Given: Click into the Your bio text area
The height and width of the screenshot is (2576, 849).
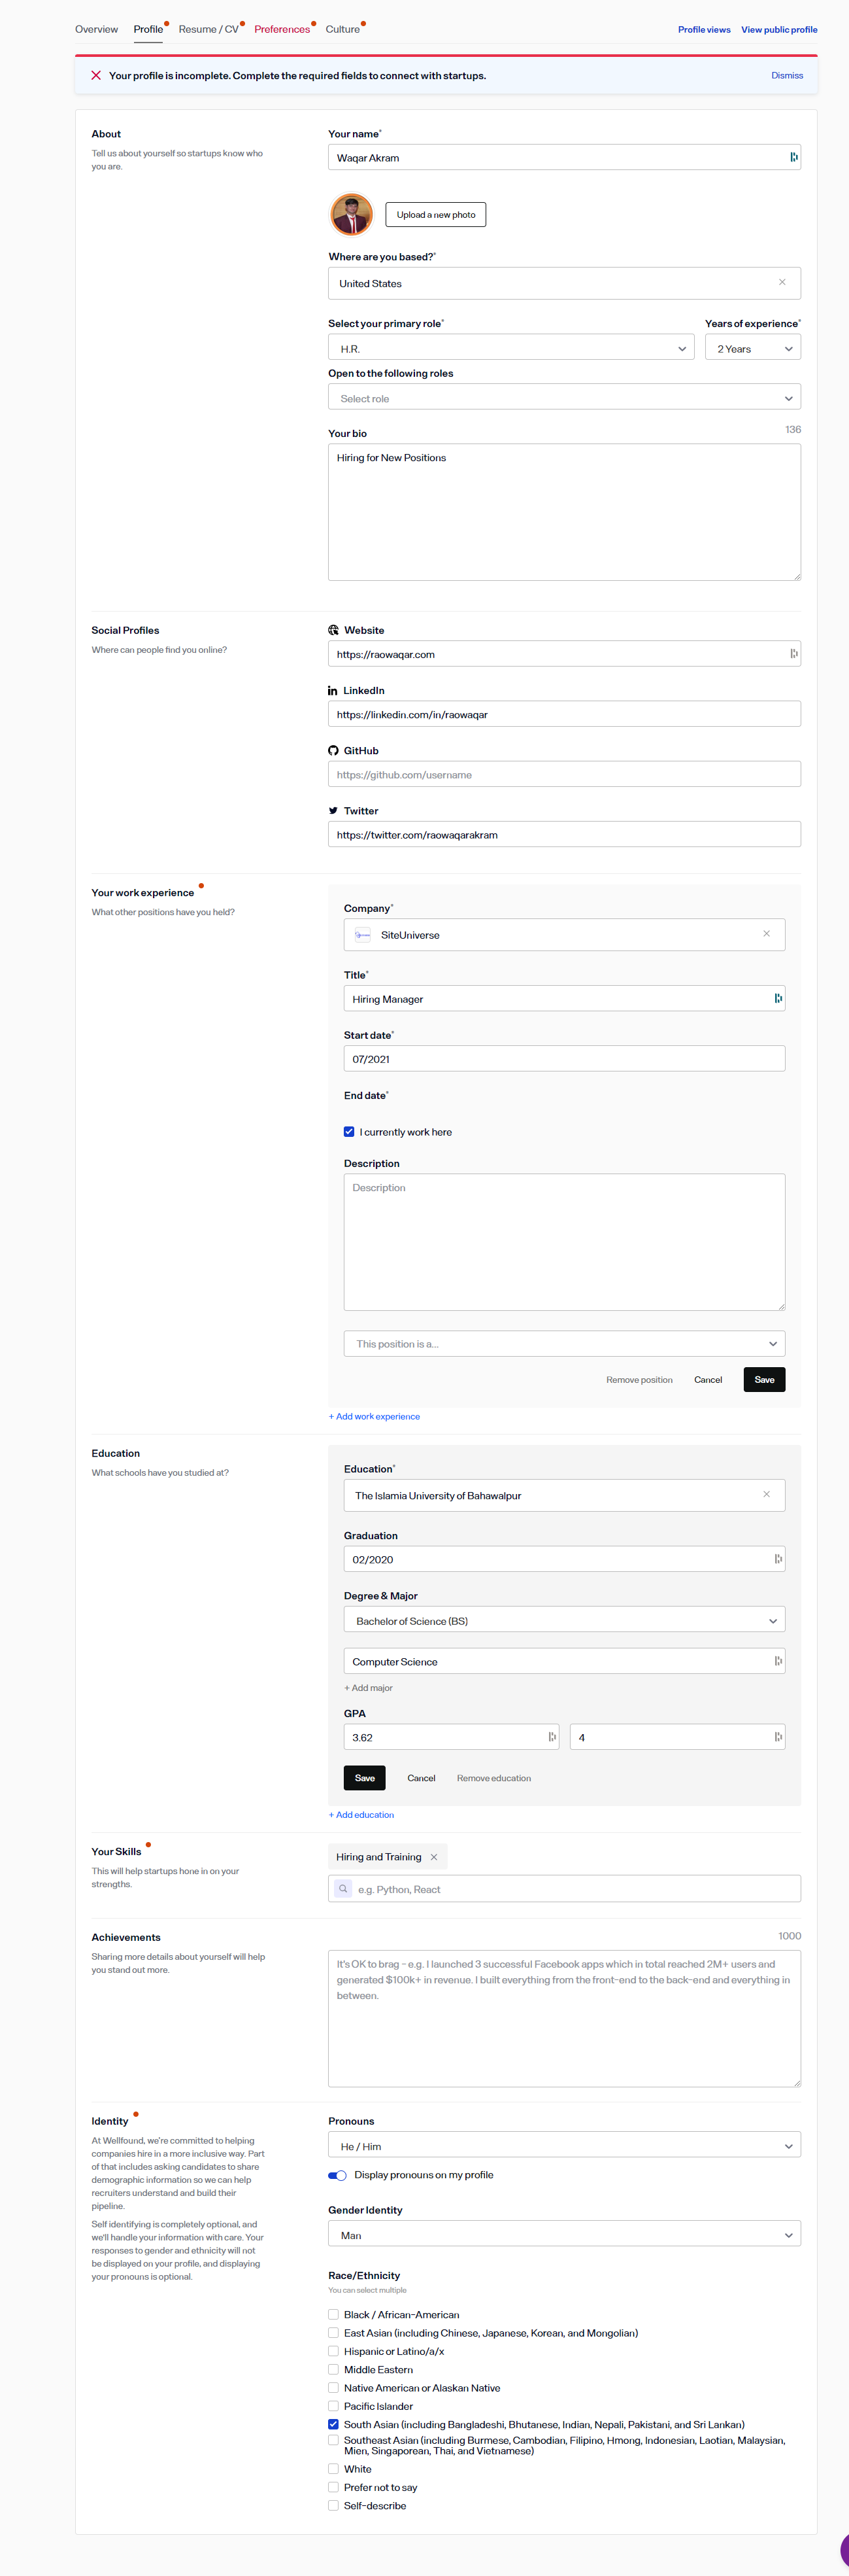Looking at the screenshot, I should (564, 512).
